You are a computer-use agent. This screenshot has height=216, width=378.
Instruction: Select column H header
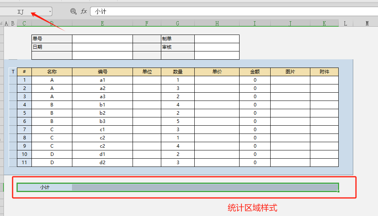click(x=217, y=24)
